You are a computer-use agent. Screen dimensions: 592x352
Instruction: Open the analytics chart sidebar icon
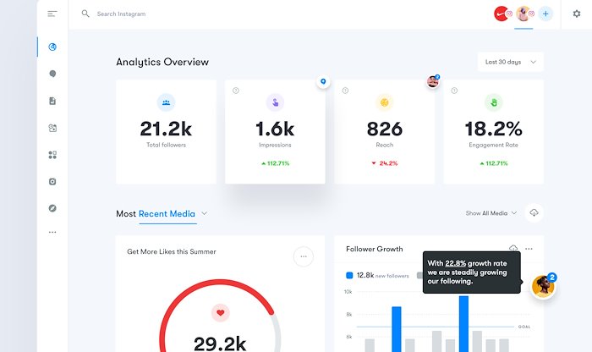tap(52, 47)
